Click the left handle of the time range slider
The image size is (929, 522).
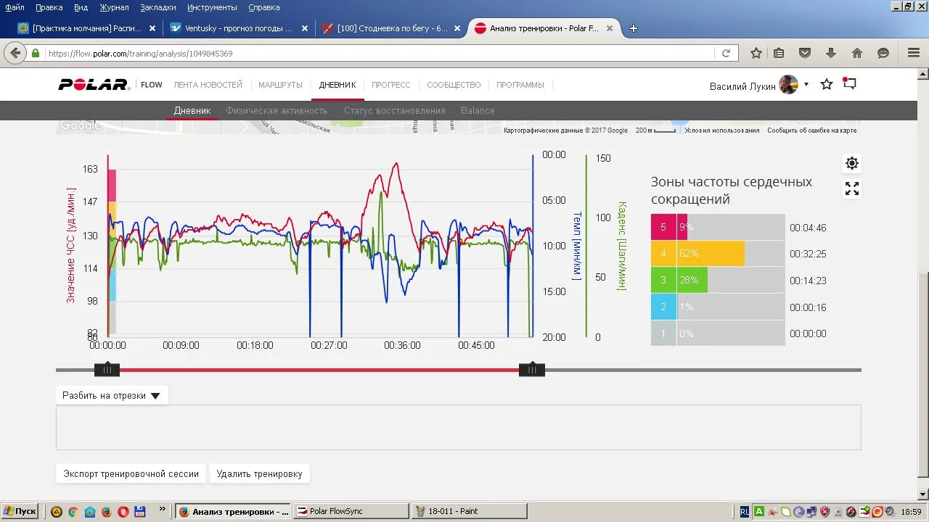[107, 370]
